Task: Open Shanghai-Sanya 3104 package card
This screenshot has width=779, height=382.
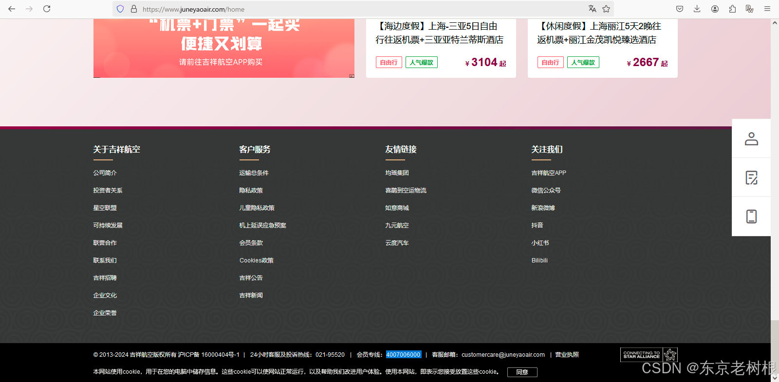Action: point(441,48)
